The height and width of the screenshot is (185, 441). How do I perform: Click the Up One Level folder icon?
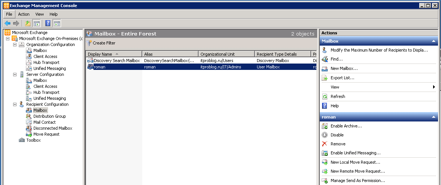click(x=27, y=24)
